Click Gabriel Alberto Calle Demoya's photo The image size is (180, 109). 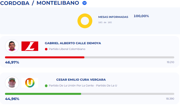coord(12,46)
